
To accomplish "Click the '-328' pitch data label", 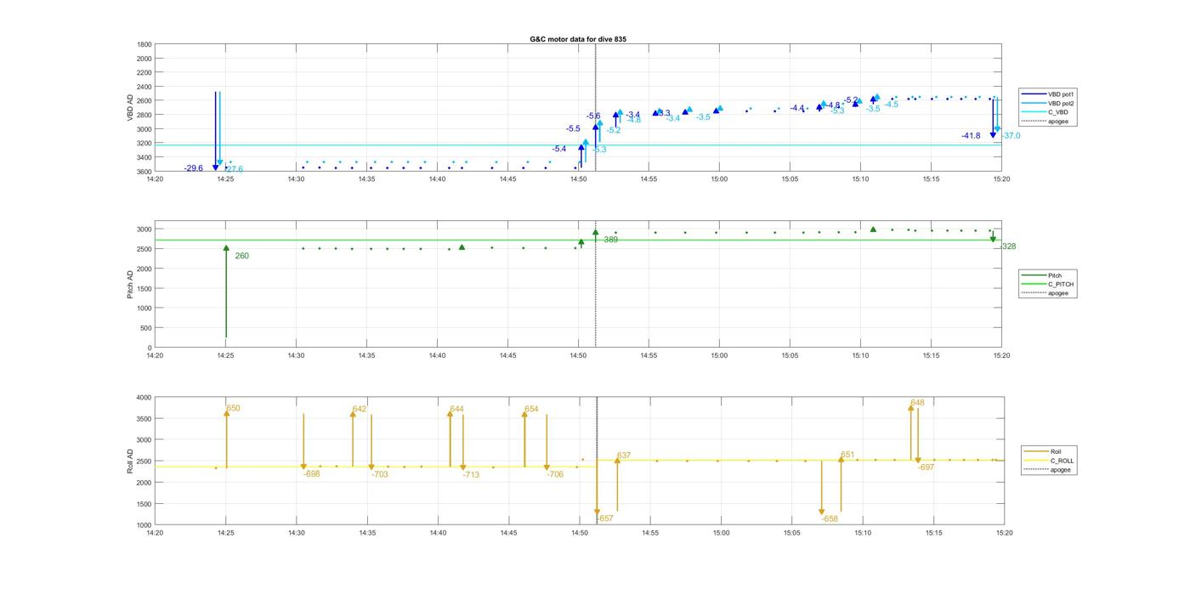I will coord(1007,246).
